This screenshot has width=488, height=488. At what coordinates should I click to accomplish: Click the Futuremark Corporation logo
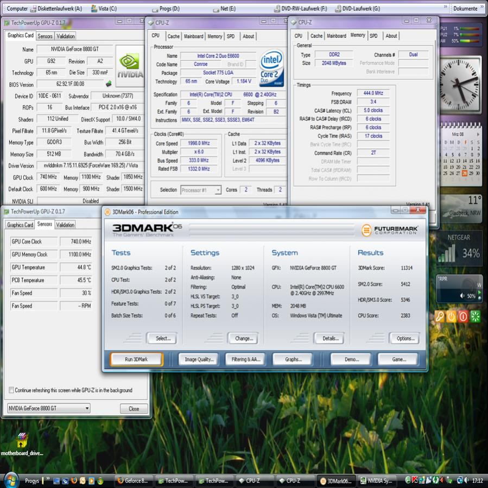(x=390, y=230)
